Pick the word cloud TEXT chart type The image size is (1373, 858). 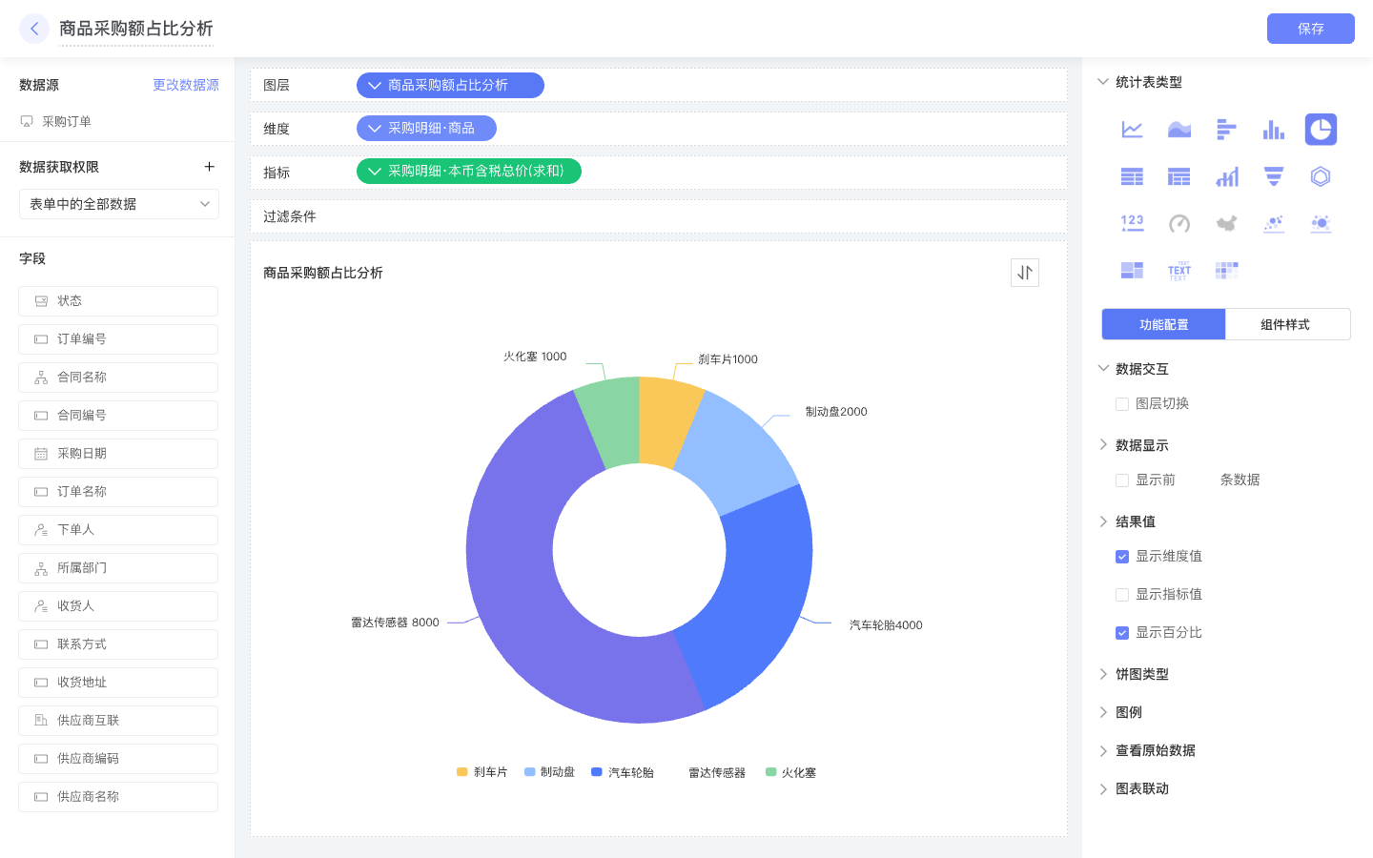pos(1178,270)
